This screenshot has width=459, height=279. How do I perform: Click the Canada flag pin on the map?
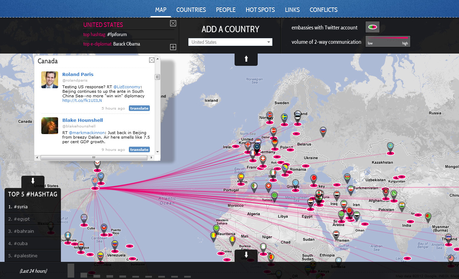(97, 163)
